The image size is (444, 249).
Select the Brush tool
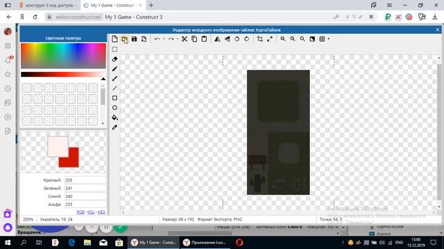pyautogui.click(x=114, y=78)
